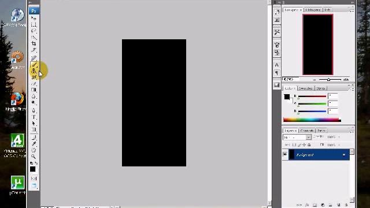Image resolution: width=370 pixels, height=208 pixels.
Task: Open the layer Opacity slider arrow
Action: pyautogui.click(x=339, y=137)
